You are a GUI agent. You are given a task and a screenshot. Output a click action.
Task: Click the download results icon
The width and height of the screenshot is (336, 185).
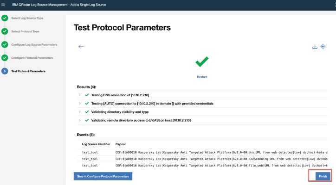pyautogui.click(x=315, y=47)
